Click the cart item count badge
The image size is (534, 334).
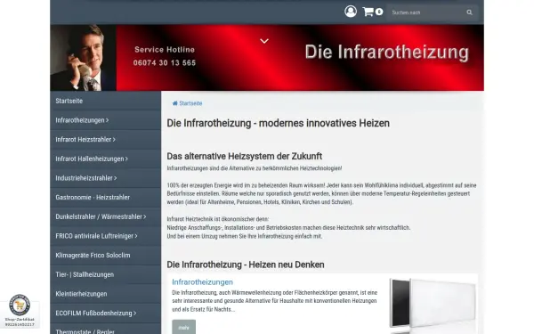click(379, 12)
